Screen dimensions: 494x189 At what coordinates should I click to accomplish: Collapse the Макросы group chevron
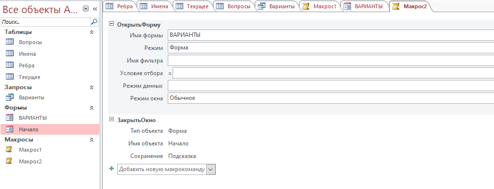coord(92,140)
